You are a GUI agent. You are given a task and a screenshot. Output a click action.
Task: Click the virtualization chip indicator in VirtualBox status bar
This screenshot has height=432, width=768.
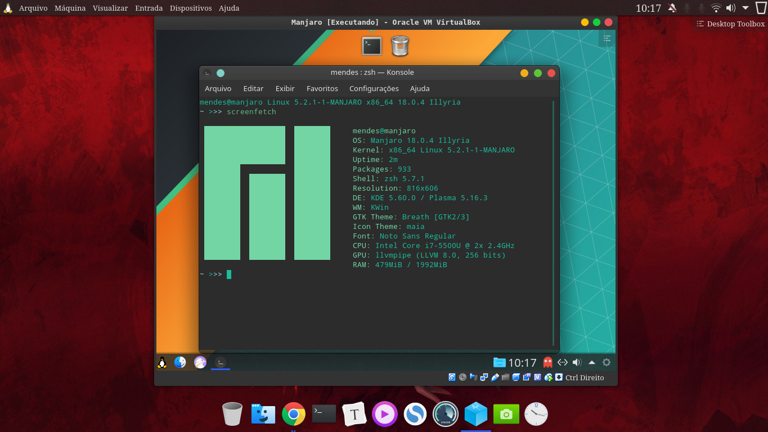538,377
